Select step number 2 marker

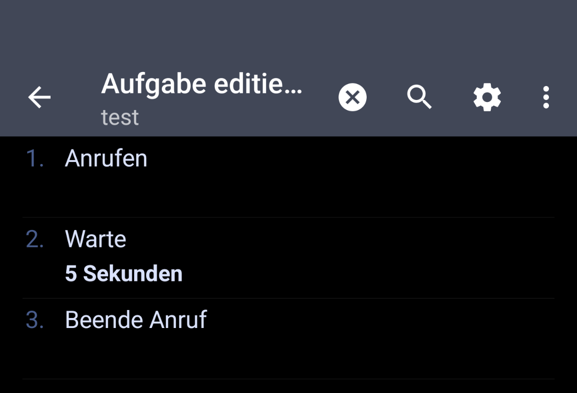[x=35, y=239]
